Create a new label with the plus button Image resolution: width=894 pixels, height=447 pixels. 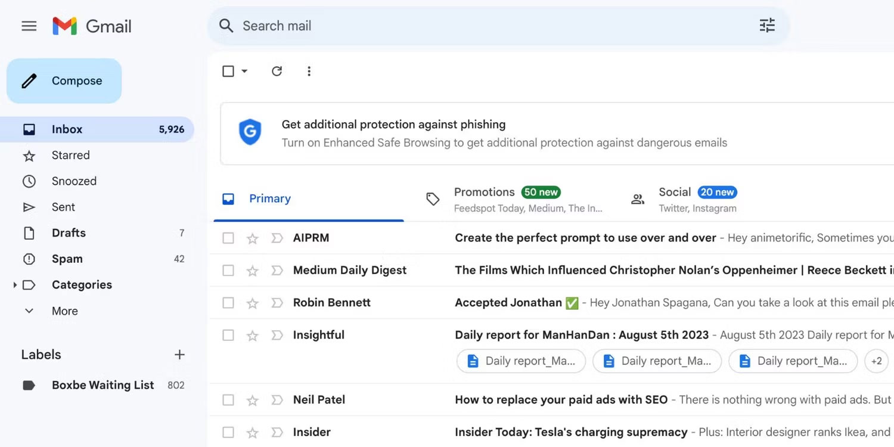point(179,354)
